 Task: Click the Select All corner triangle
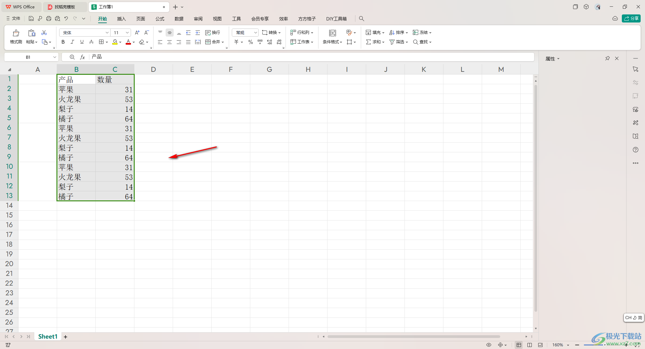coord(9,69)
